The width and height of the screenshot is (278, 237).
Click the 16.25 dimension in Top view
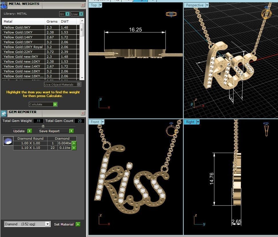click(x=135, y=30)
